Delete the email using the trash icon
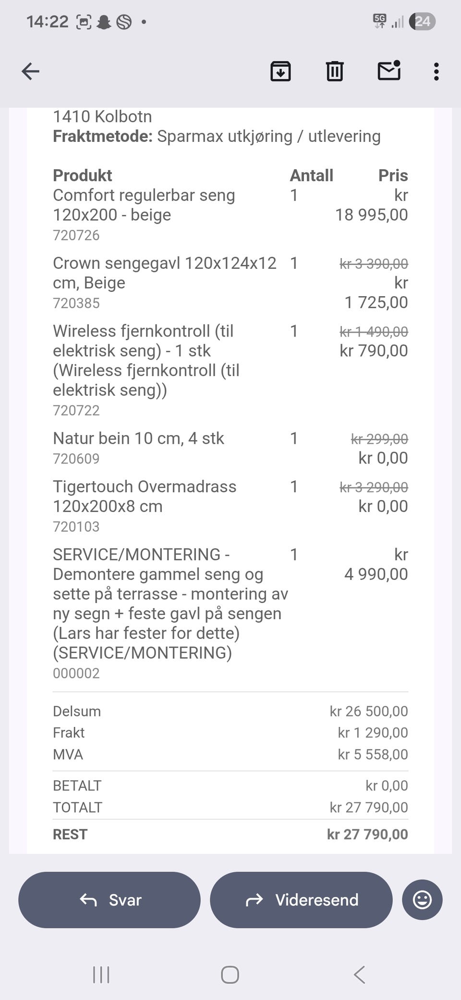461x1000 pixels. click(x=335, y=72)
